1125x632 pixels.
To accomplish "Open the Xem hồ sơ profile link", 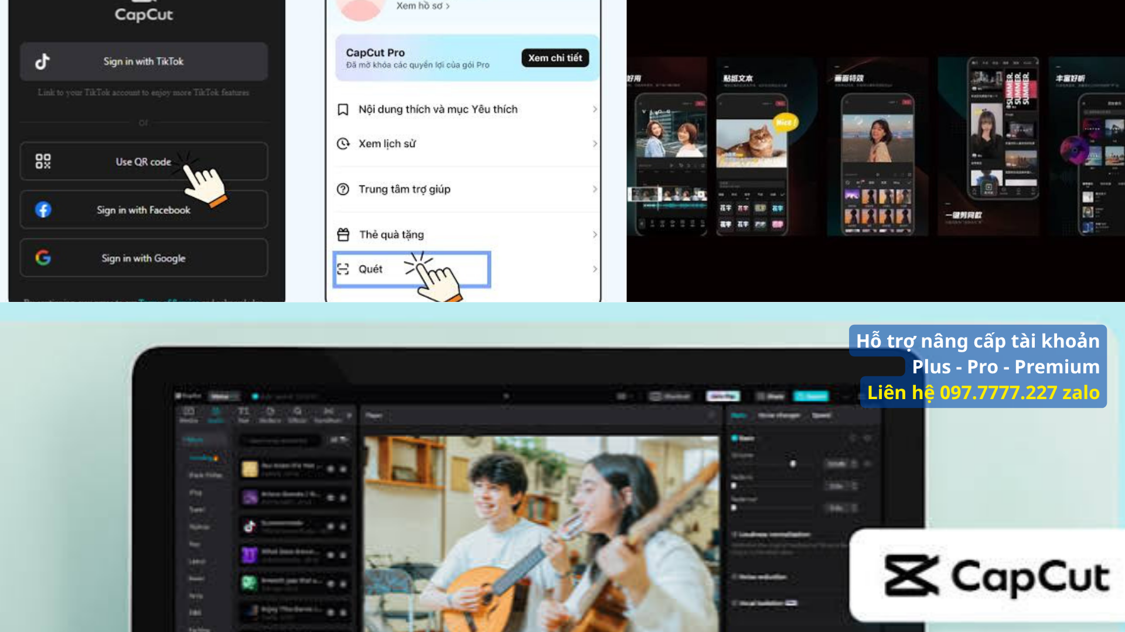I will pyautogui.click(x=422, y=6).
